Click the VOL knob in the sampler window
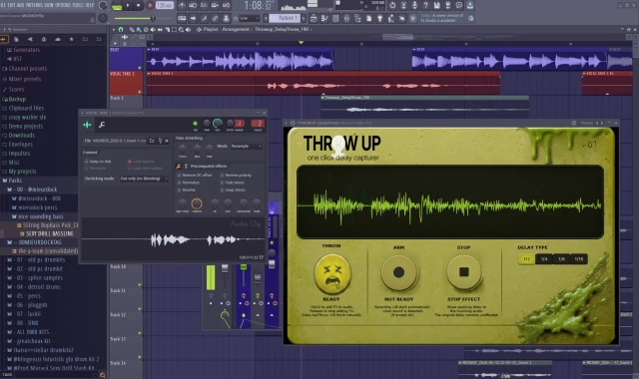 click(x=218, y=123)
